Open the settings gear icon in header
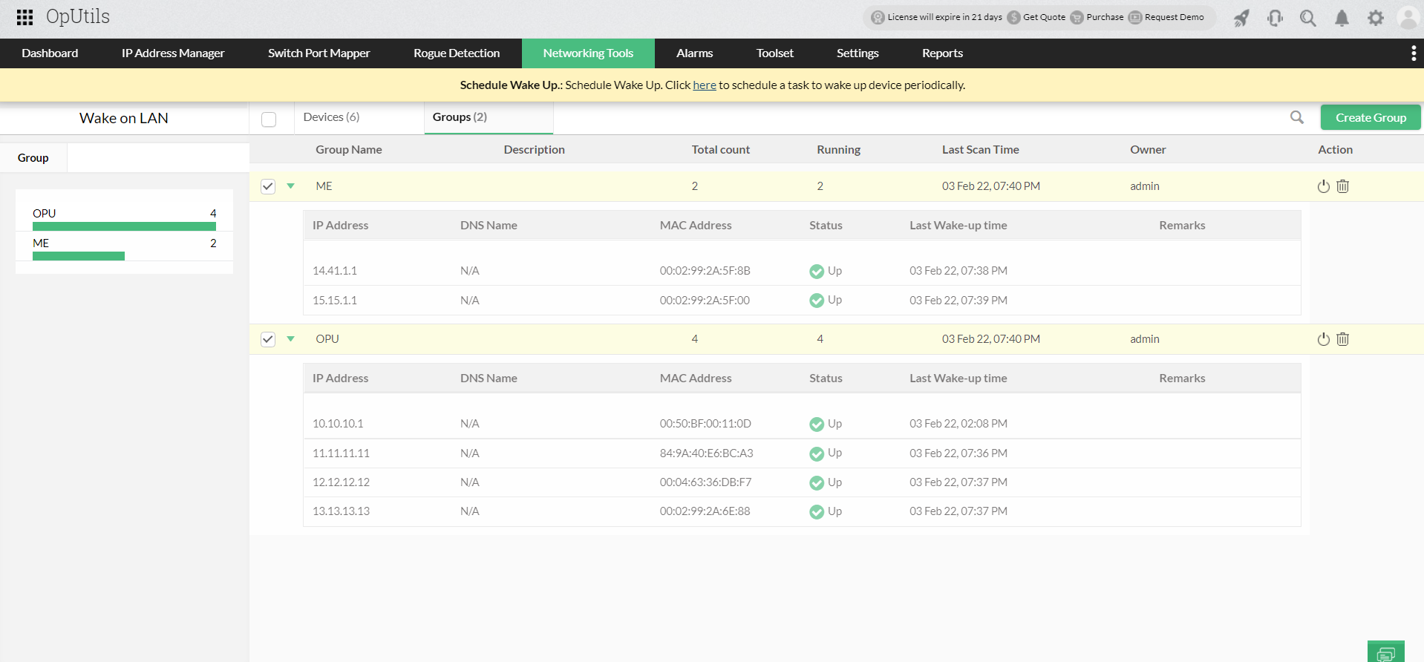 click(x=1375, y=18)
